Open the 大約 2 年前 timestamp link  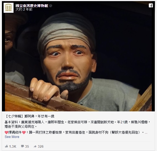(24, 9)
